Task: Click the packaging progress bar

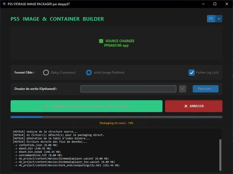Action: [116, 117]
